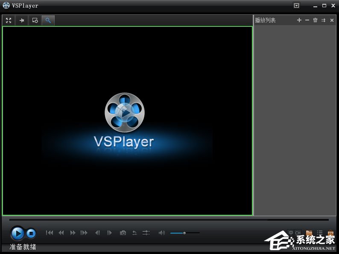Slow down playback with rewind arrows
Screen dimensions: 339x254
coord(61,233)
